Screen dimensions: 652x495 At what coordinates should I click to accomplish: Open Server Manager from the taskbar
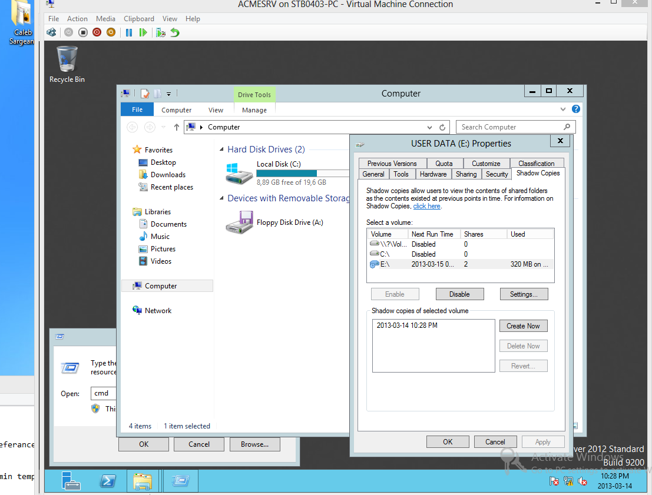point(71,481)
